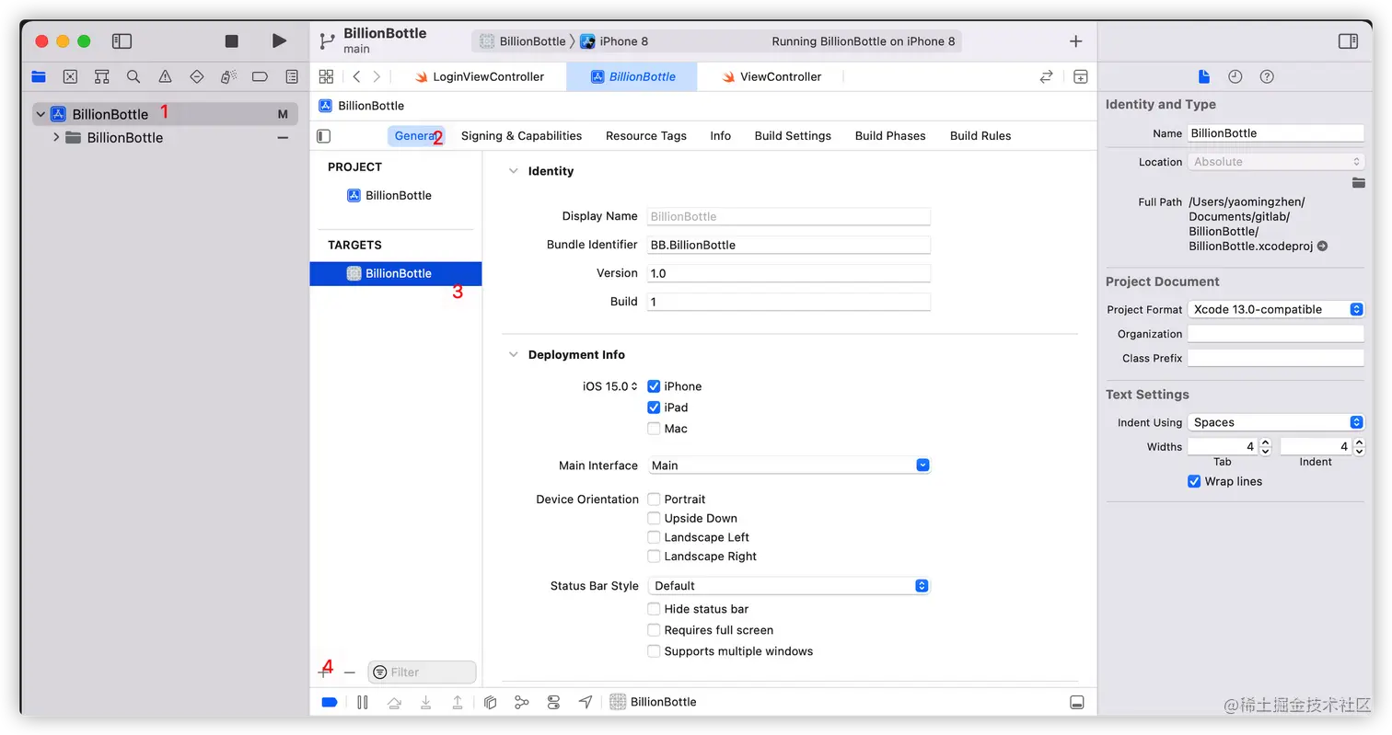Open the Indent Using dropdown

click(x=1275, y=422)
